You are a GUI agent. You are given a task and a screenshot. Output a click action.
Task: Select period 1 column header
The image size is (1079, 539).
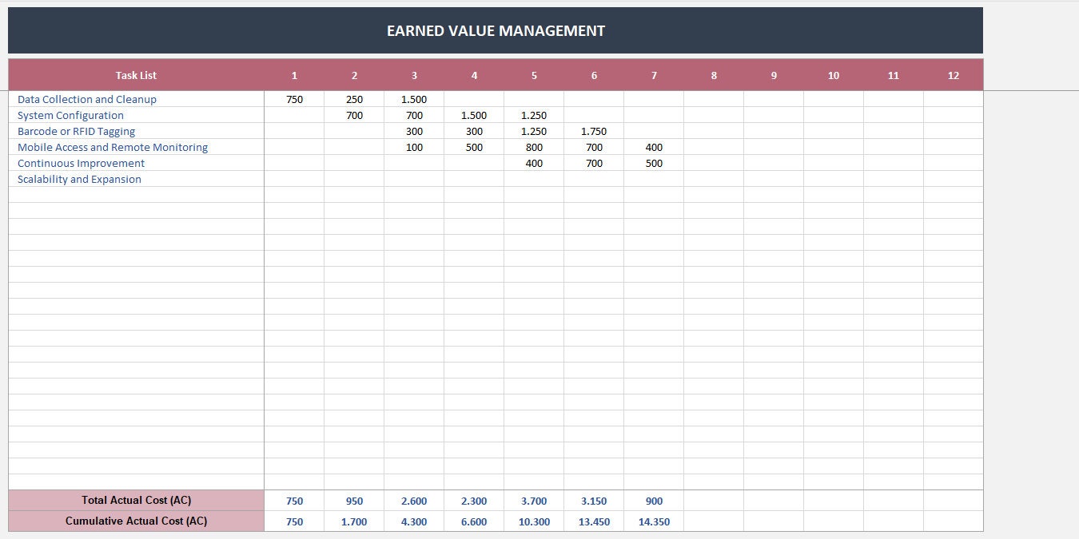pos(294,75)
